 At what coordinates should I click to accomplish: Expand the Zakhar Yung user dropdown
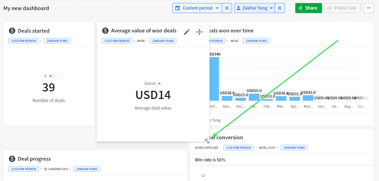click(255, 8)
